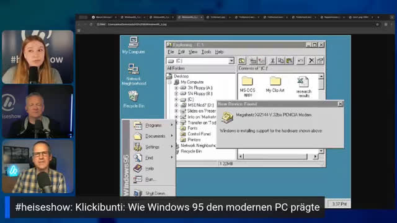Select Transfer on 'Tod in the tree

[x=202, y=123]
